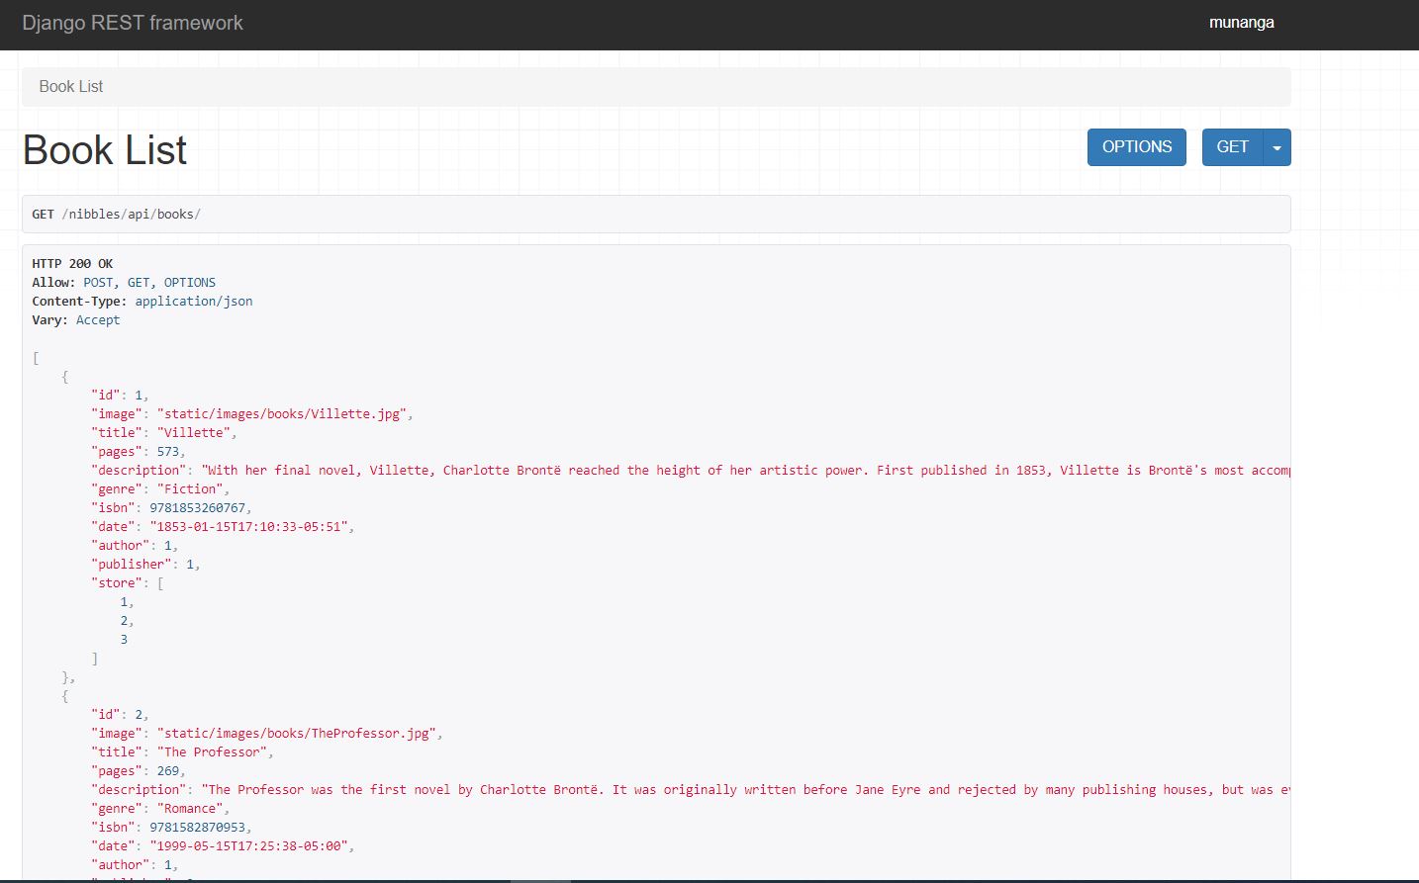Click the Villette description text
The height and width of the screenshot is (883, 1419).
click(x=745, y=471)
